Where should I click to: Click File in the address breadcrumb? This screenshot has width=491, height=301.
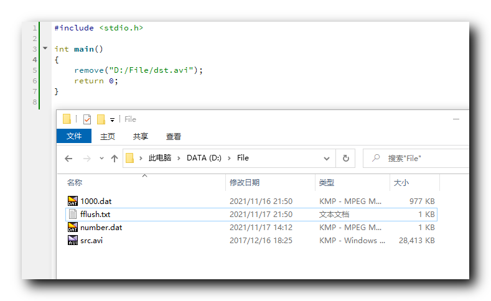click(x=243, y=158)
